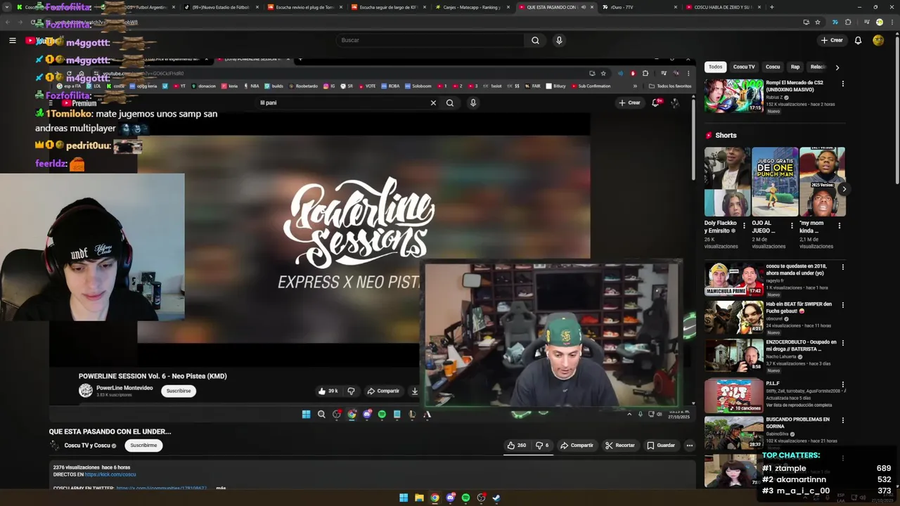Switch to COSCU HABLA DE ZEKO browser tab
900x506 pixels.
tap(723, 7)
